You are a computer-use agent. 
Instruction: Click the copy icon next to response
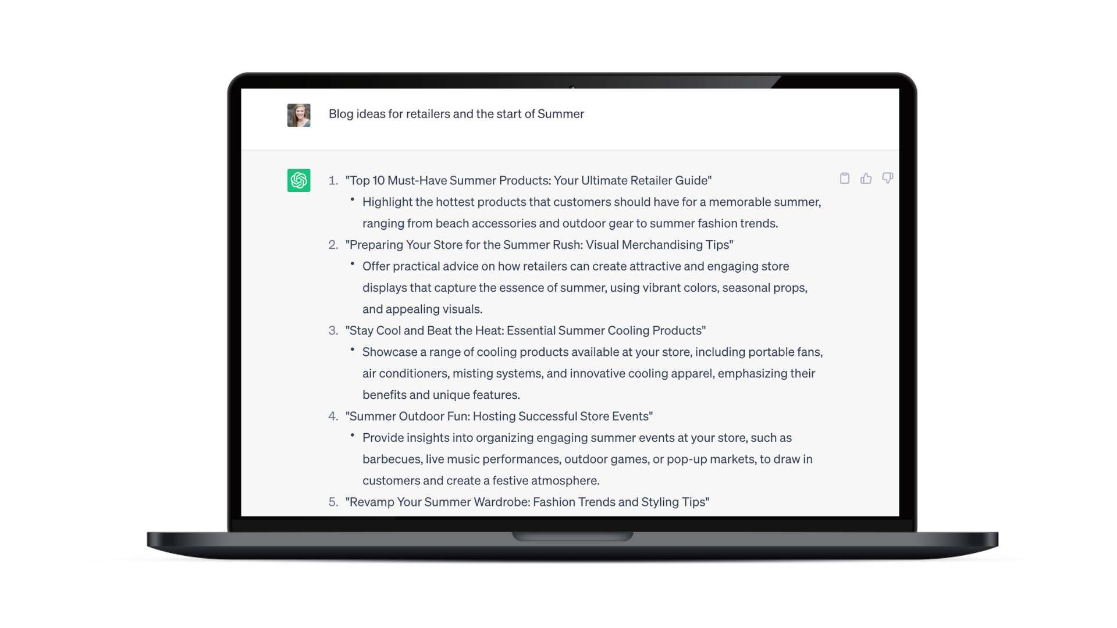click(845, 178)
